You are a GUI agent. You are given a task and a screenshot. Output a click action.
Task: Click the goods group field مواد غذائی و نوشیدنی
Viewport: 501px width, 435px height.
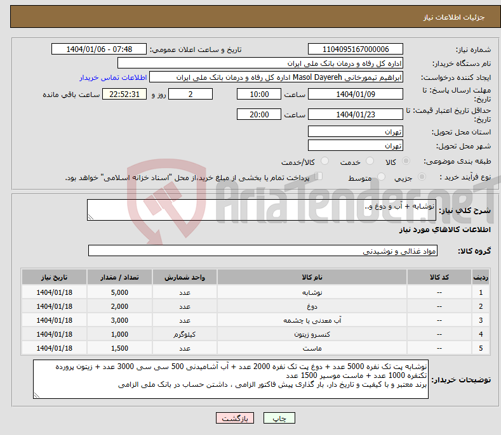pyautogui.click(x=263, y=251)
